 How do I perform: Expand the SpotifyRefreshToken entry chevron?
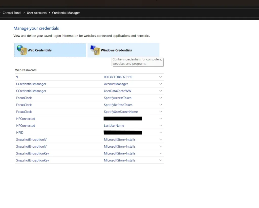(161, 105)
